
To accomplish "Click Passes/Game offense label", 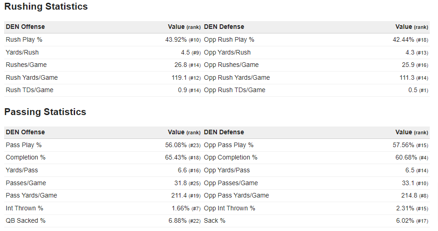I will (x=26, y=183).
